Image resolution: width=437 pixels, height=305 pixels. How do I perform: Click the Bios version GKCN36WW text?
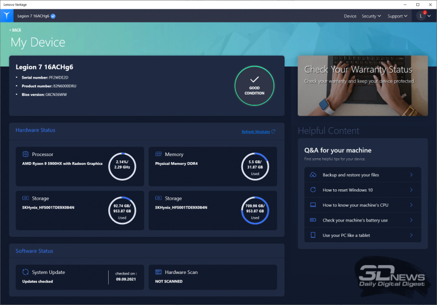coord(44,94)
